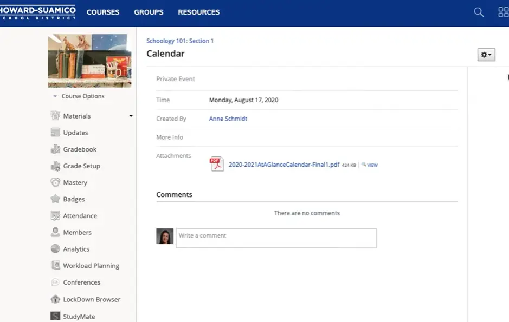This screenshot has height=322, width=509.
Task: Open the gear settings dropdown
Action: click(x=486, y=55)
